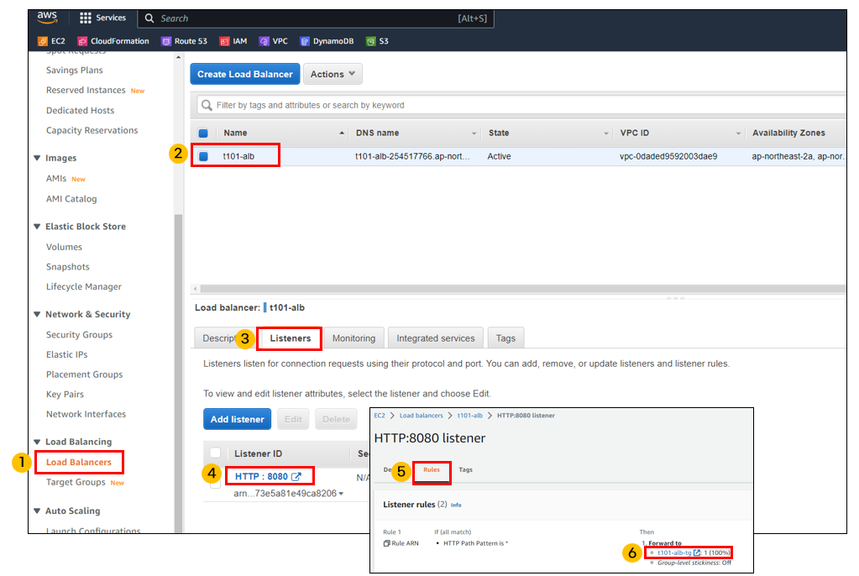
Task: Open AMI Catalog in the sidebar
Action: click(71, 199)
